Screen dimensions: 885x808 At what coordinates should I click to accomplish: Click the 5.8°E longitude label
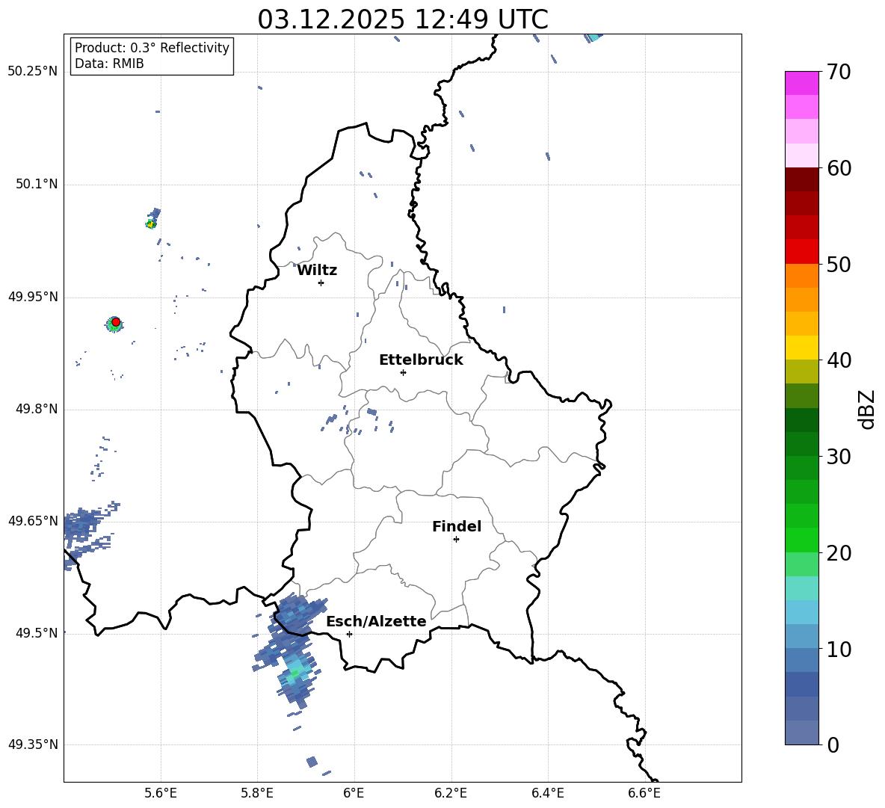(x=257, y=793)
